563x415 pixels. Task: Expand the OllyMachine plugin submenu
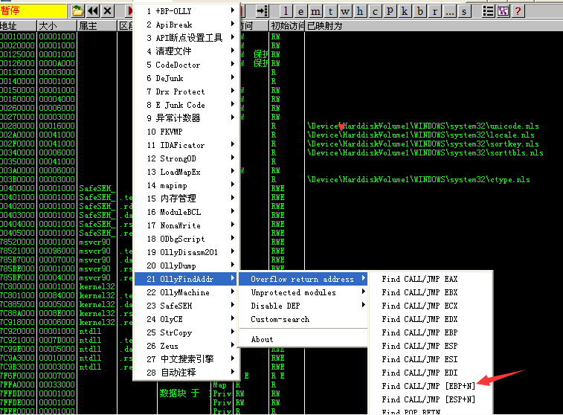pos(186,292)
